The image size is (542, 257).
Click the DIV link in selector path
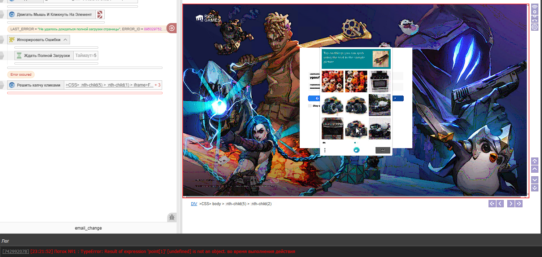pyautogui.click(x=194, y=204)
